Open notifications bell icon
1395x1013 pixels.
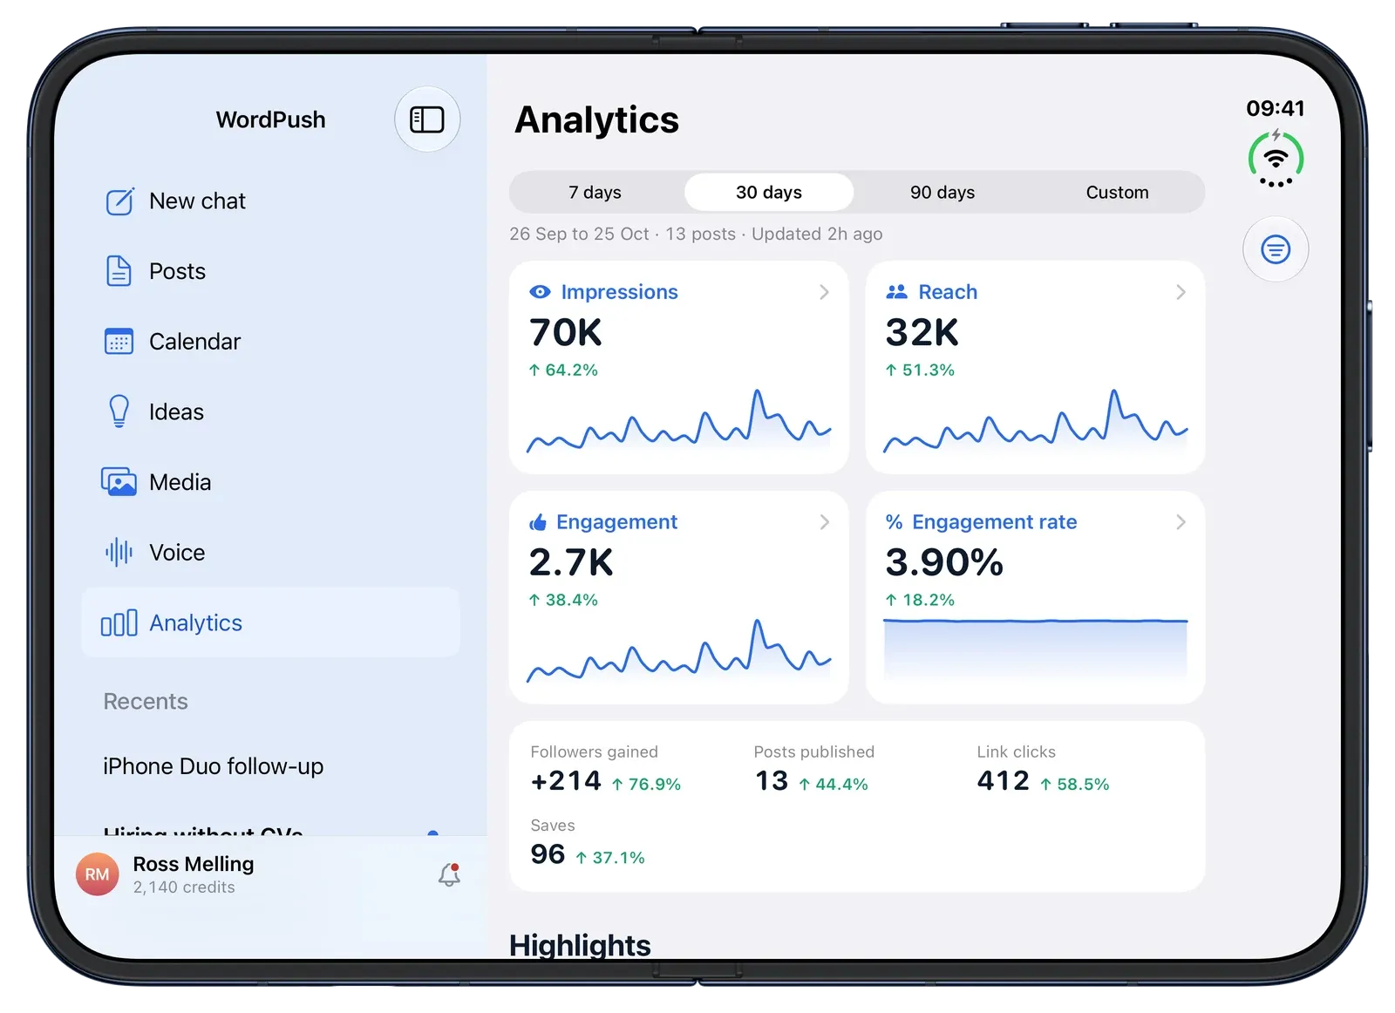[449, 874]
